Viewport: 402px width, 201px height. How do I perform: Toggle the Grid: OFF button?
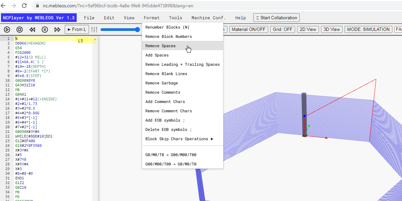282,29
